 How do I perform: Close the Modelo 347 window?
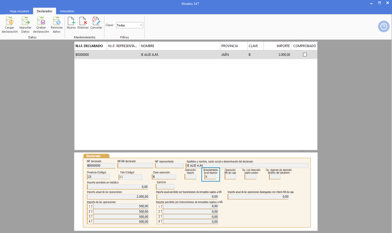point(387,3)
